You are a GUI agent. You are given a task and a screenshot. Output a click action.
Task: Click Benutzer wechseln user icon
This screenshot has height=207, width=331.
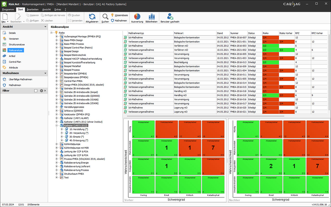click(170, 17)
